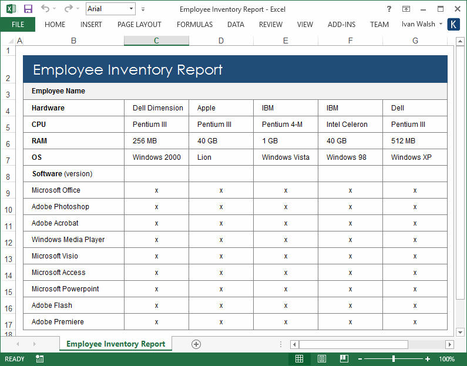467x366 pixels.
Task: Open the FILE tab
Action: (18, 25)
